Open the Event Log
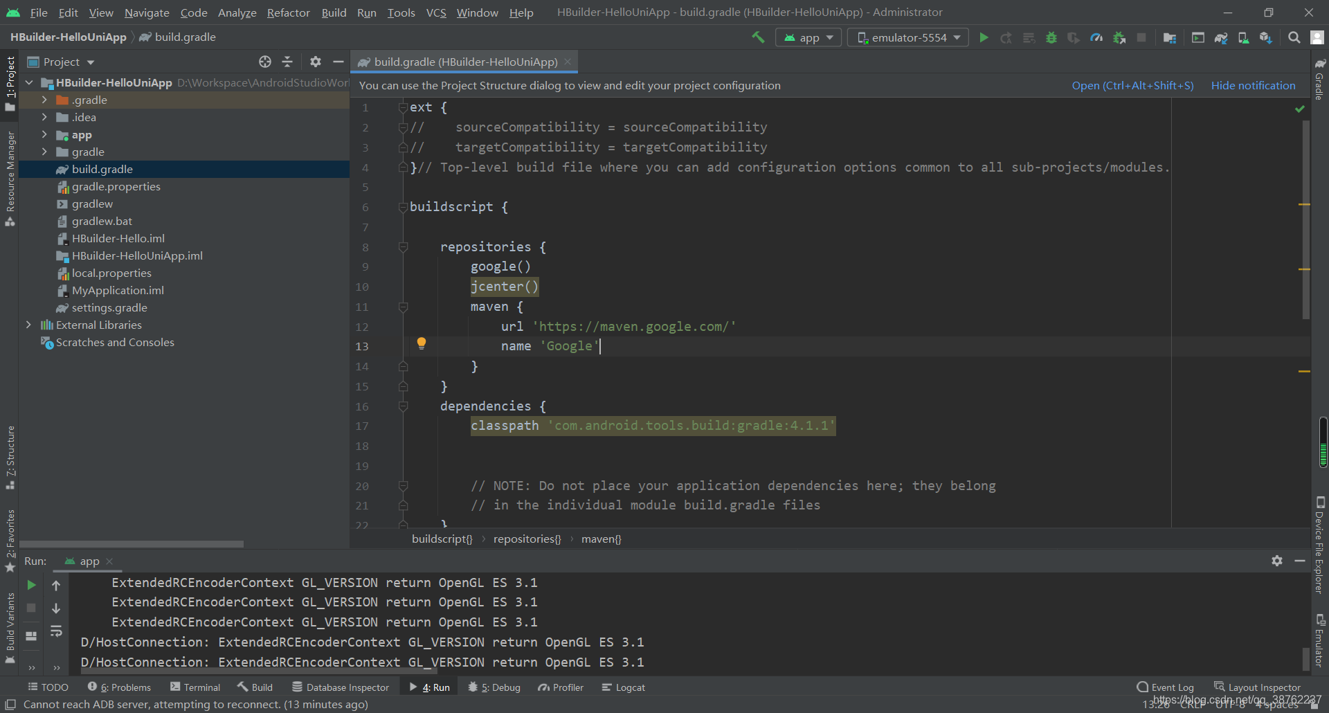Viewport: 1329px width, 713px height. [1166, 687]
